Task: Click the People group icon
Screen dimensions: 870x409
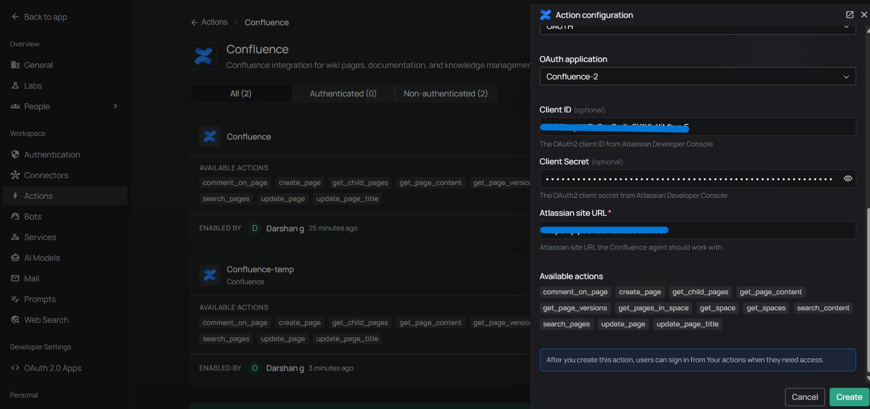Action: [x=15, y=106]
